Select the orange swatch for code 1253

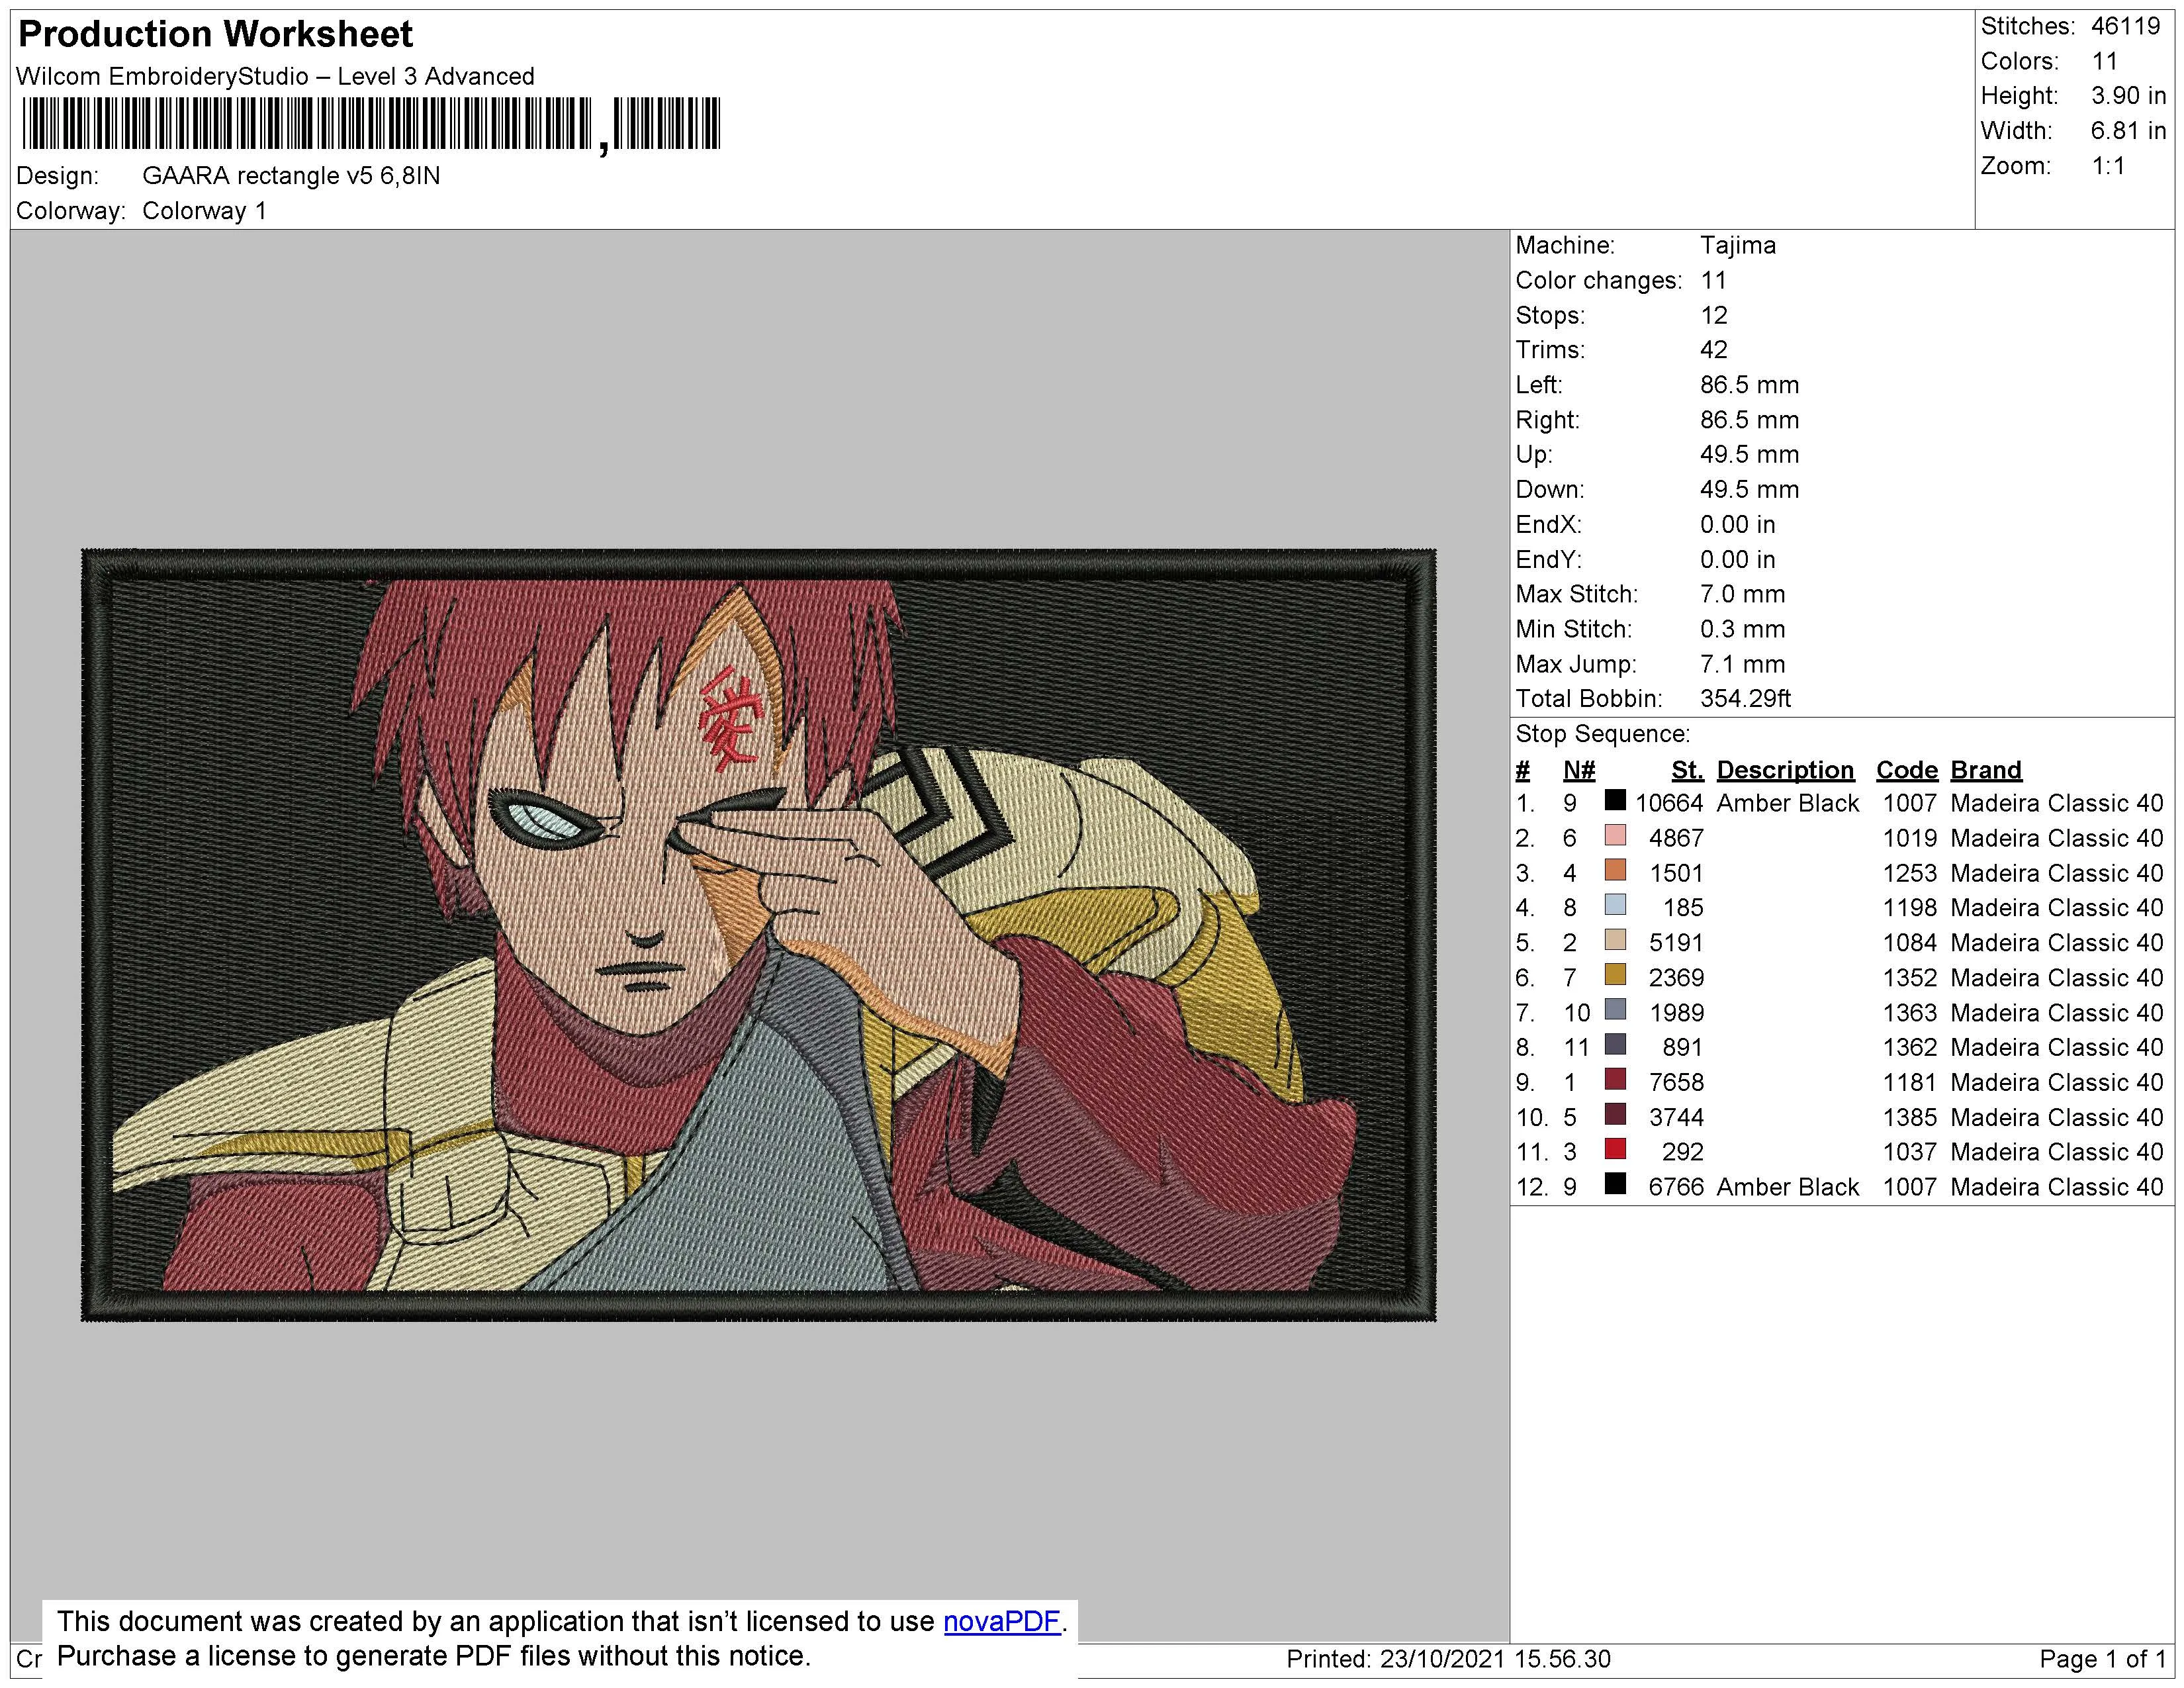(x=1614, y=870)
